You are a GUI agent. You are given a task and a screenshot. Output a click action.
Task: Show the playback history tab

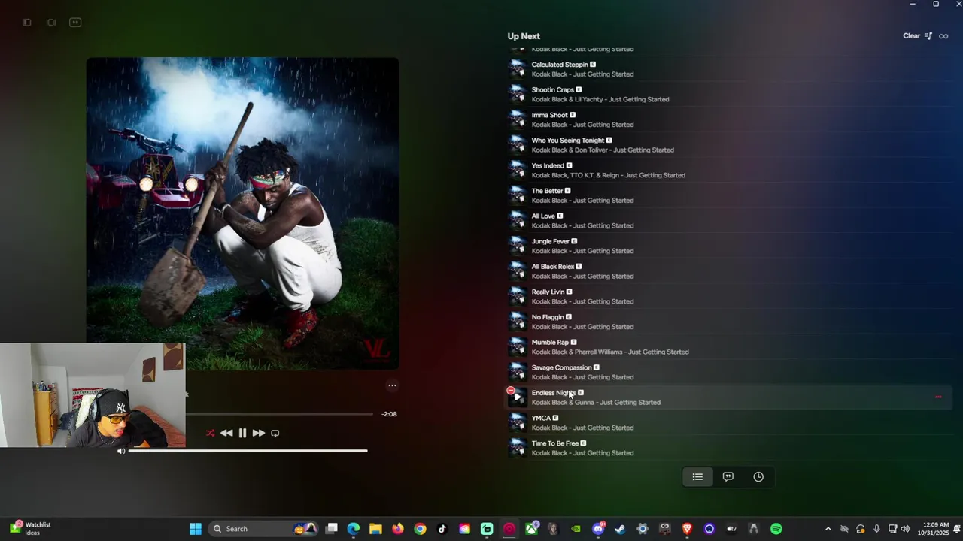pos(758,476)
